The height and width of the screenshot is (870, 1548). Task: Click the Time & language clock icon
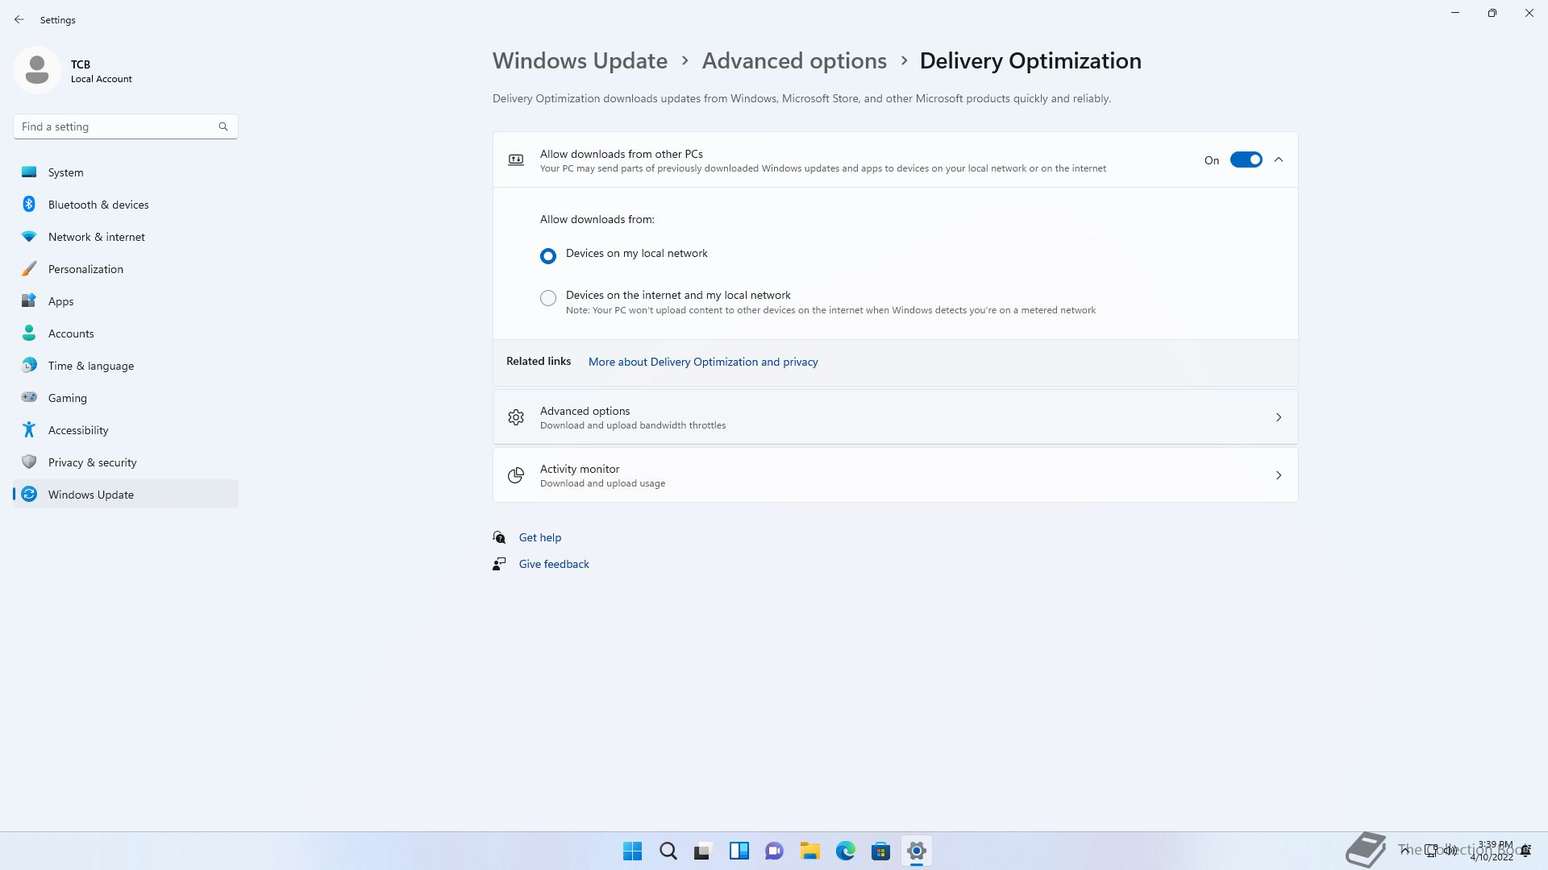[x=29, y=365]
